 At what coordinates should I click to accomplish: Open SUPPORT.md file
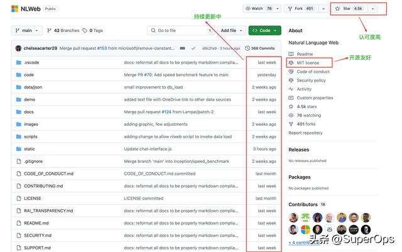pos(37,248)
